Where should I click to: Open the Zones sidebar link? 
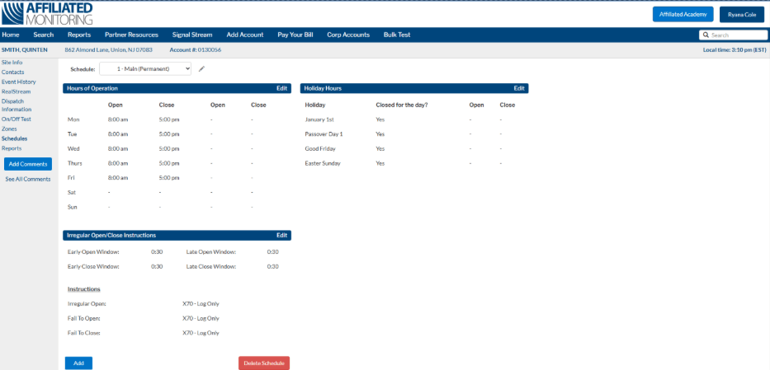pos(9,129)
